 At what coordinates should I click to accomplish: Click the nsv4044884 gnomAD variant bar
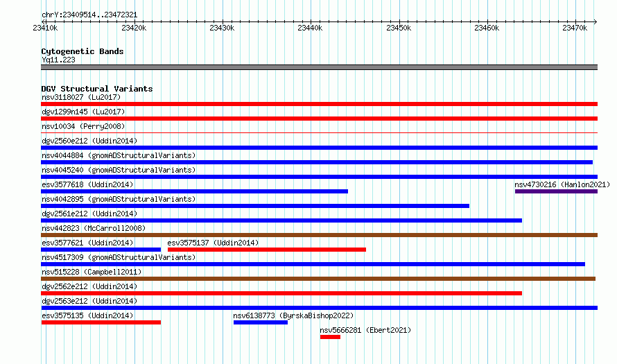[x=317, y=162]
